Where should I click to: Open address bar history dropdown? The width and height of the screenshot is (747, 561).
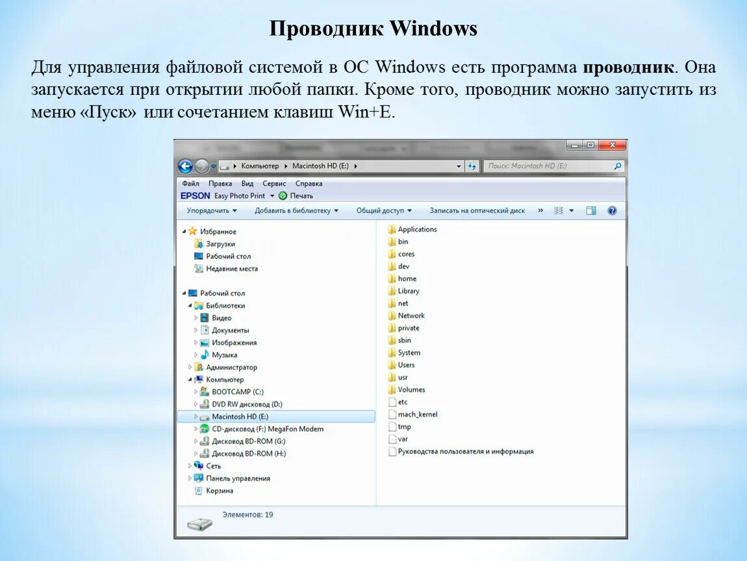[459, 166]
